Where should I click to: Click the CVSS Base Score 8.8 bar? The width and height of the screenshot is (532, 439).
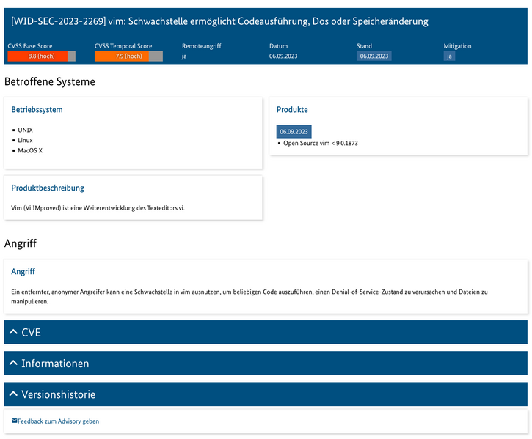click(x=41, y=56)
